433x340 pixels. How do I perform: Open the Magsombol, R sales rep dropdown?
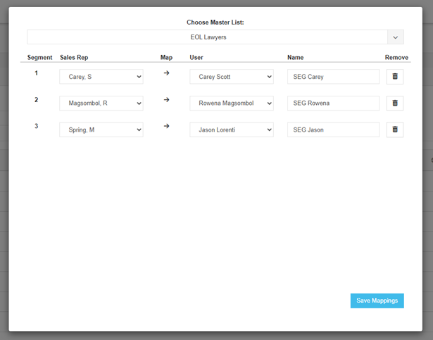pos(101,103)
